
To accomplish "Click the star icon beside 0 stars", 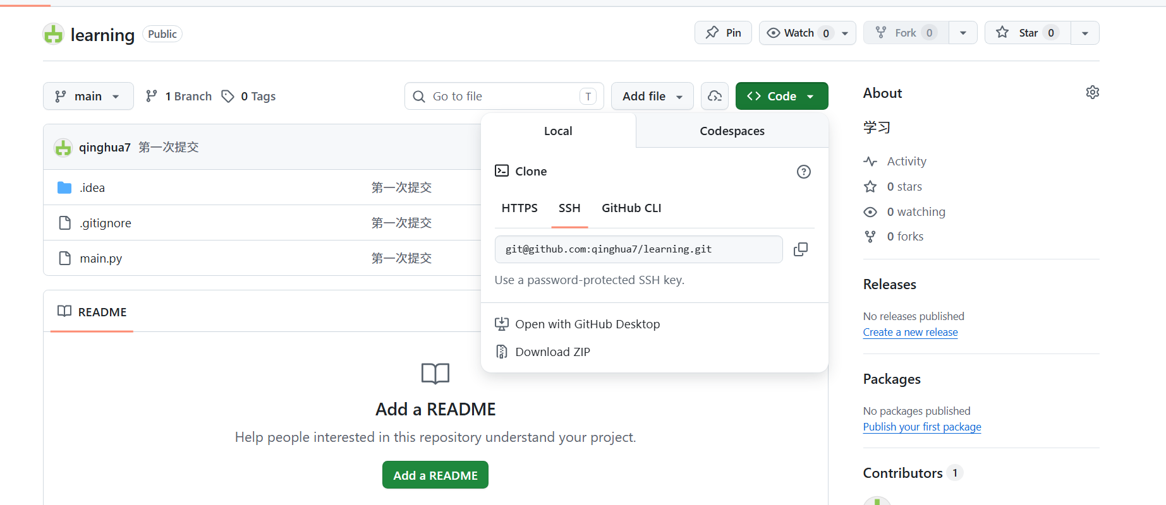I will click(870, 187).
